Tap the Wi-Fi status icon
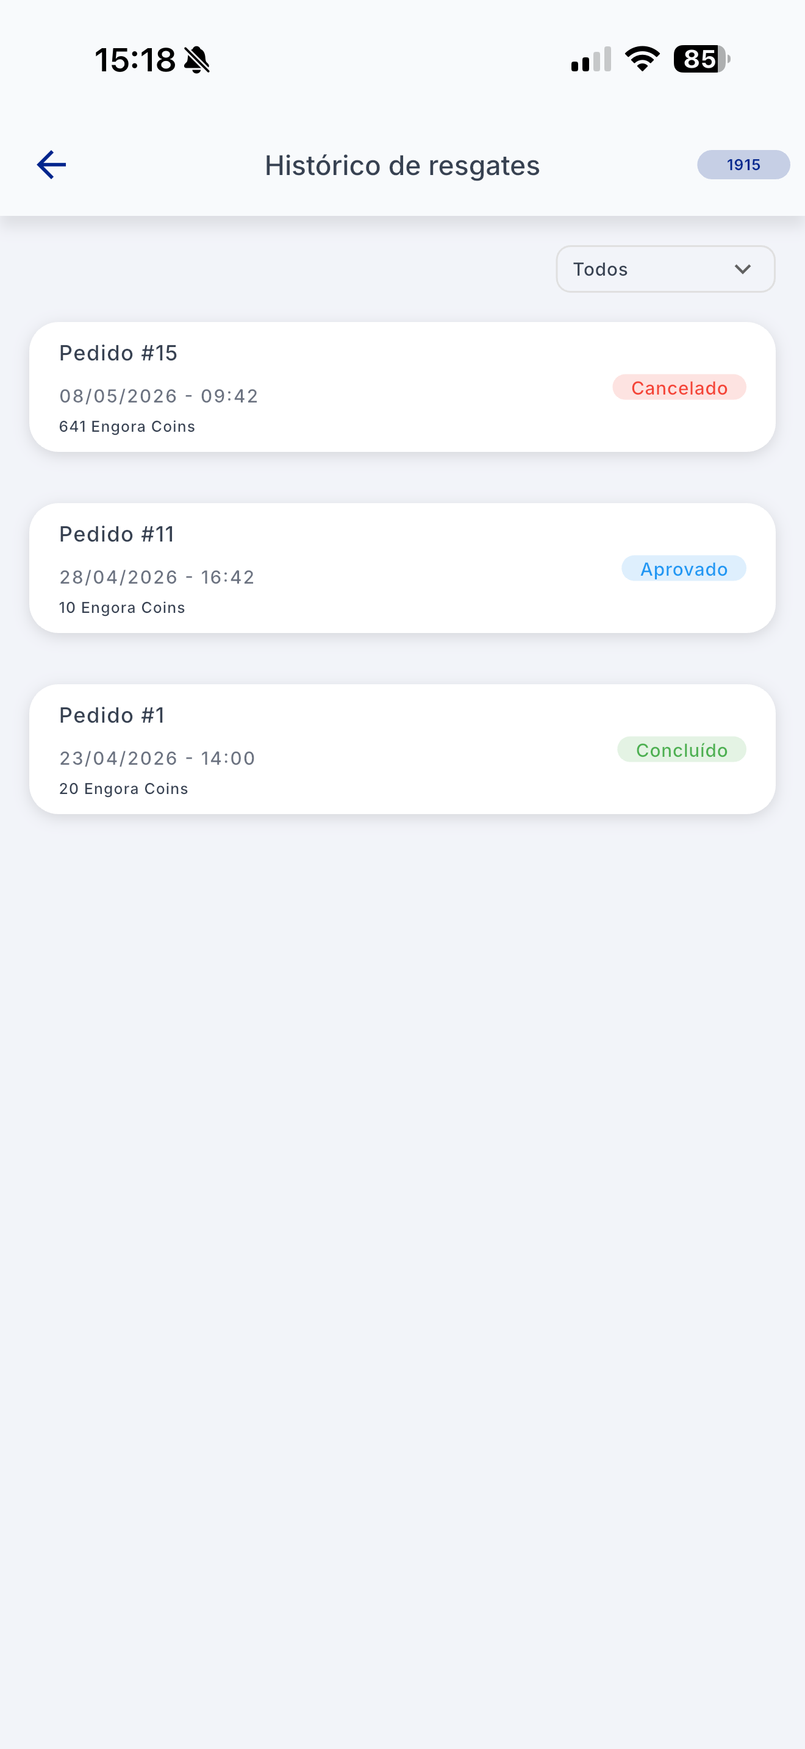This screenshot has width=805, height=1749. pos(642,59)
